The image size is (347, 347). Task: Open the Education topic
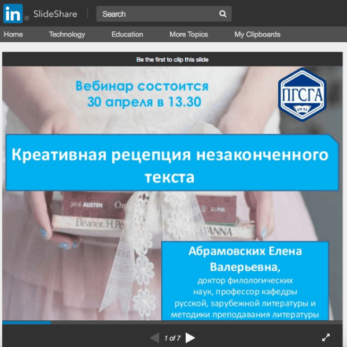(x=127, y=34)
